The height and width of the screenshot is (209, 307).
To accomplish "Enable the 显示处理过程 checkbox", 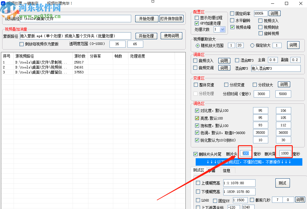I will pos(197,18).
